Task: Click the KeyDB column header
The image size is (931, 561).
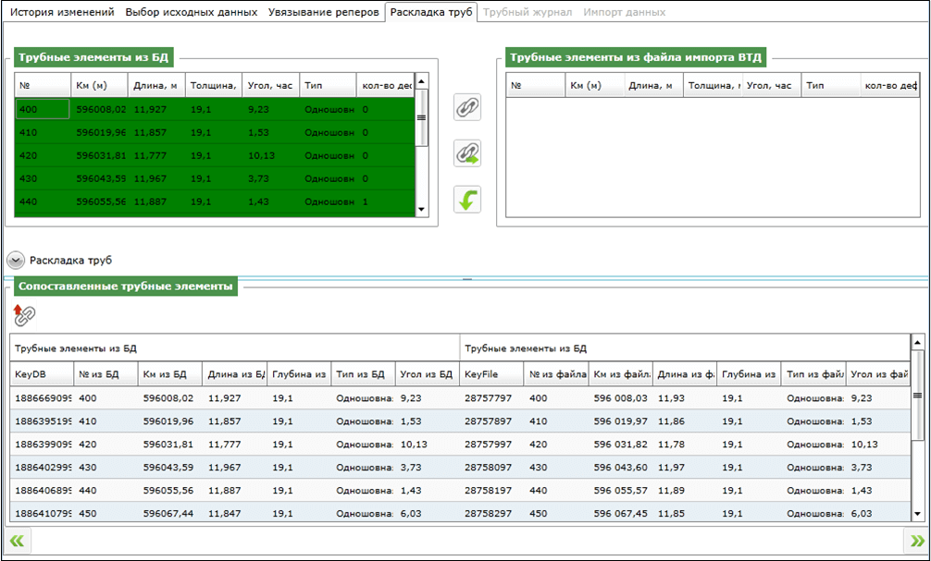Action: point(42,374)
